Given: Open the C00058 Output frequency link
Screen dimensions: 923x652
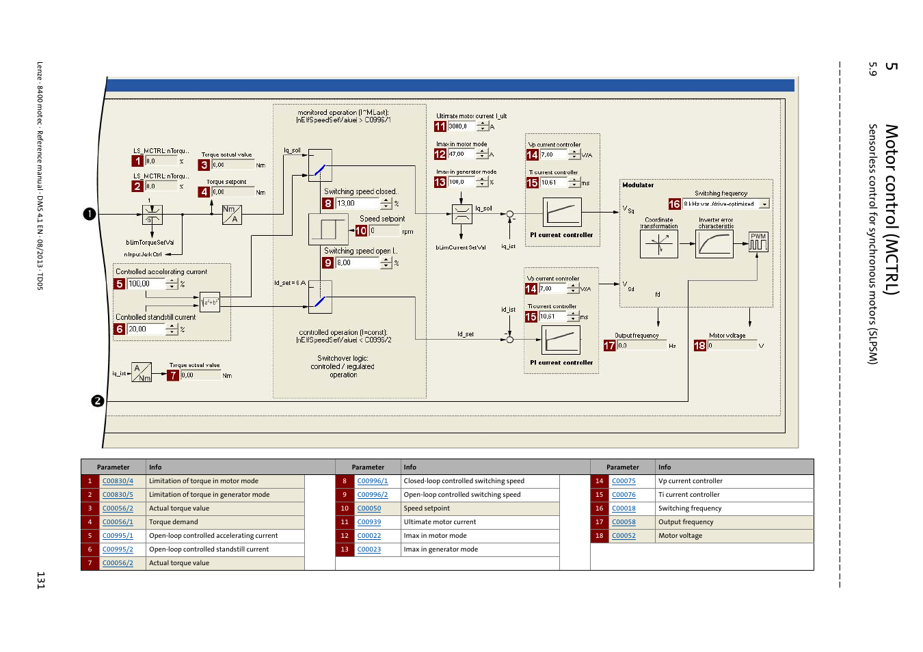Looking at the screenshot, I should [x=624, y=522].
